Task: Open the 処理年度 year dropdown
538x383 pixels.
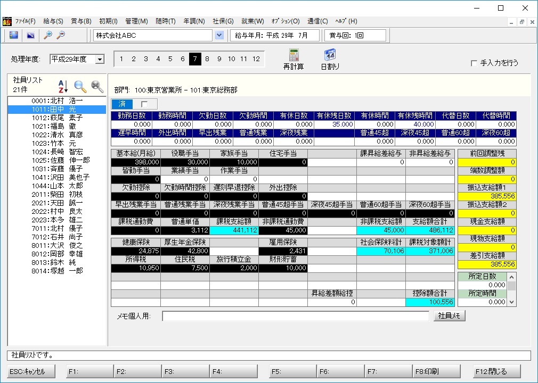Action: pos(100,59)
